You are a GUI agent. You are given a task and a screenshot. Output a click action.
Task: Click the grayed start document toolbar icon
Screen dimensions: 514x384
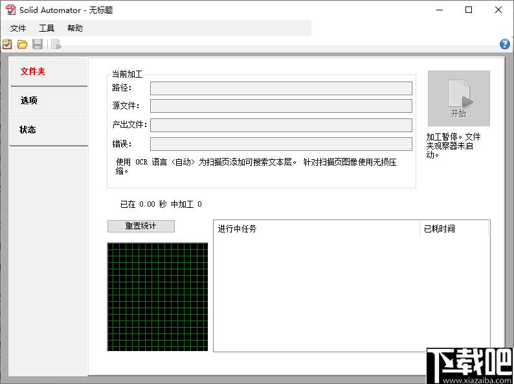pyautogui.click(x=56, y=44)
